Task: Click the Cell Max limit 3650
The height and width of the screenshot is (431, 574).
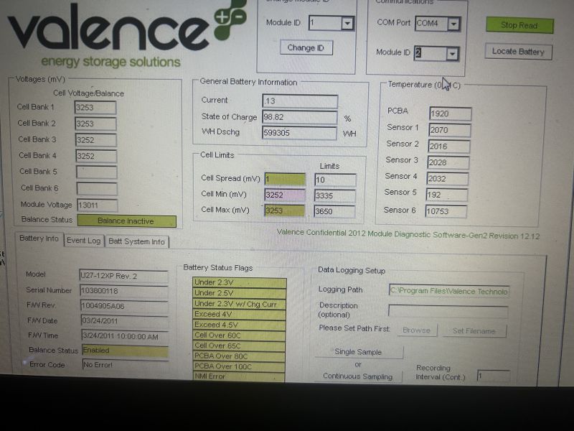Action: point(334,212)
